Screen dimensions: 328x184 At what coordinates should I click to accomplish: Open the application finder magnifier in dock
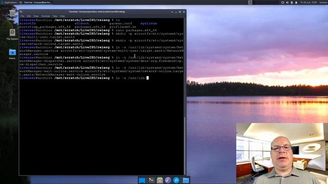176,180
